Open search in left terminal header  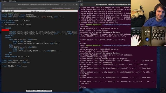(x=62, y=5)
